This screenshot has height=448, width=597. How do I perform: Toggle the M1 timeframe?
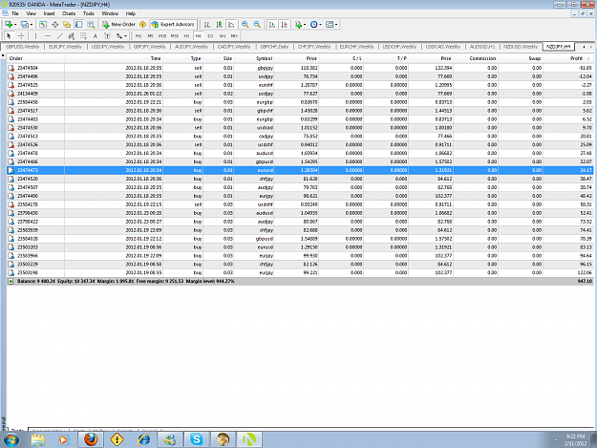(139, 35)
